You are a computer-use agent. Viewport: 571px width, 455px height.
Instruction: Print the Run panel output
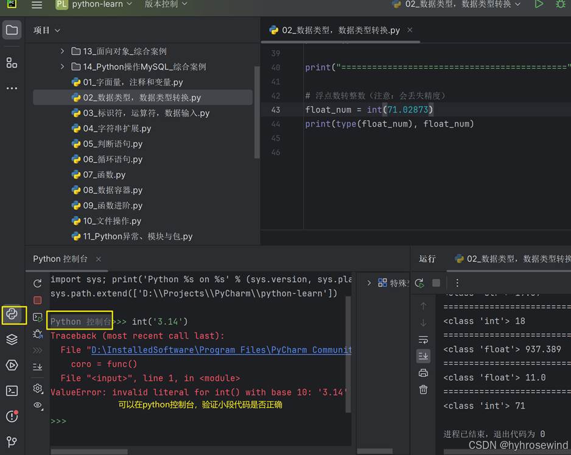423,373
